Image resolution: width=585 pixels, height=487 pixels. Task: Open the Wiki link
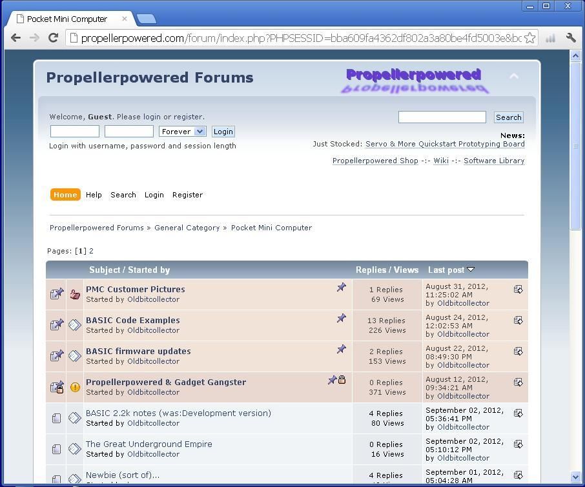(x=441, y=161)
